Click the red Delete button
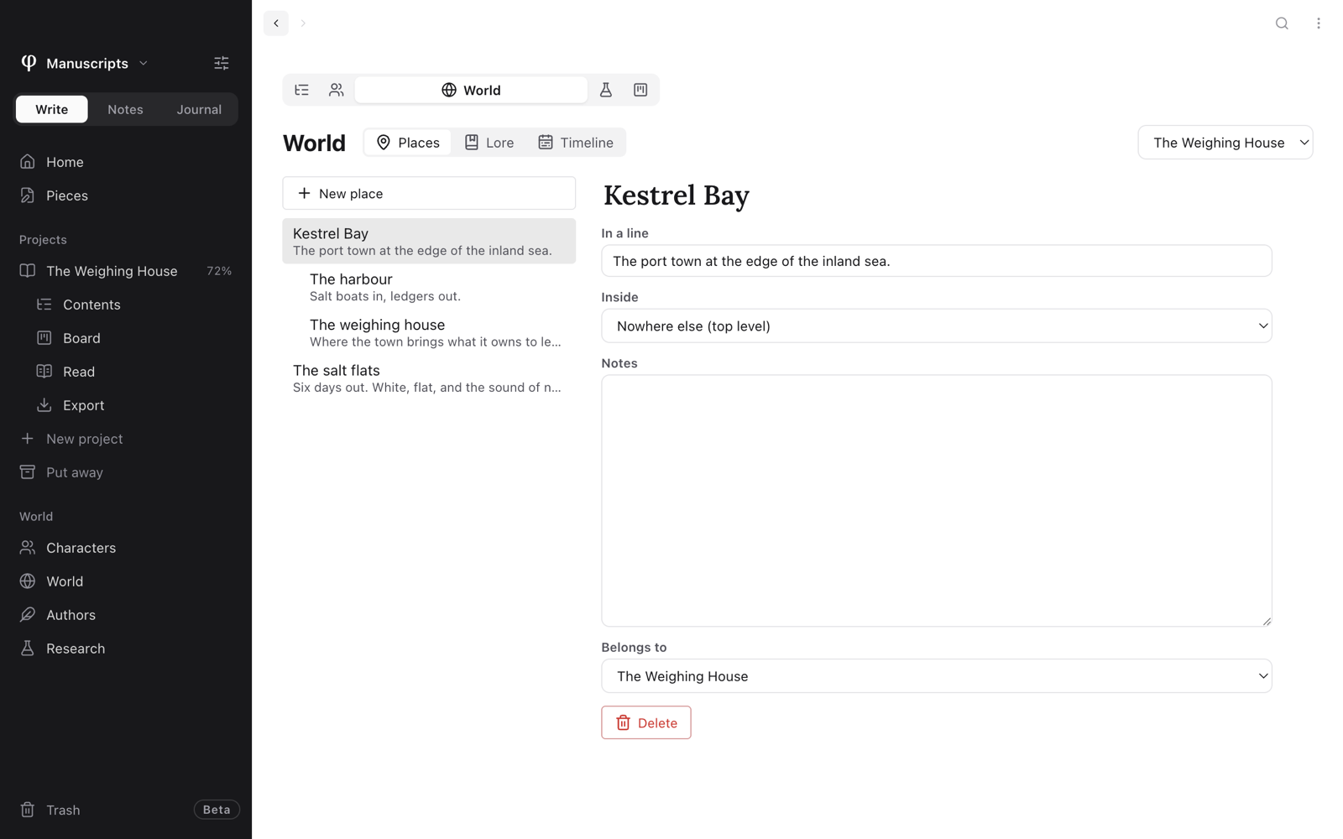 646,722
